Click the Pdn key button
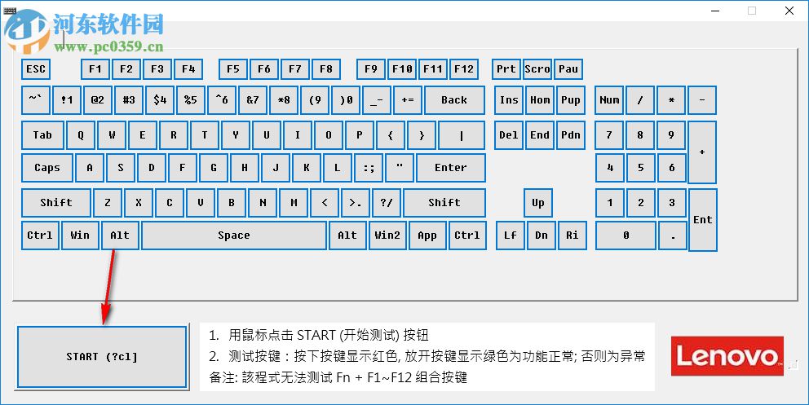 click(571, 135)
